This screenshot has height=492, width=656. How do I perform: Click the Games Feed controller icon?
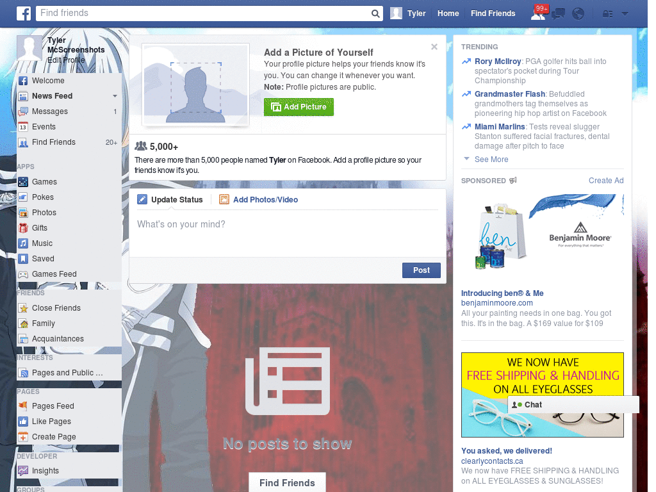click(24, 274)
